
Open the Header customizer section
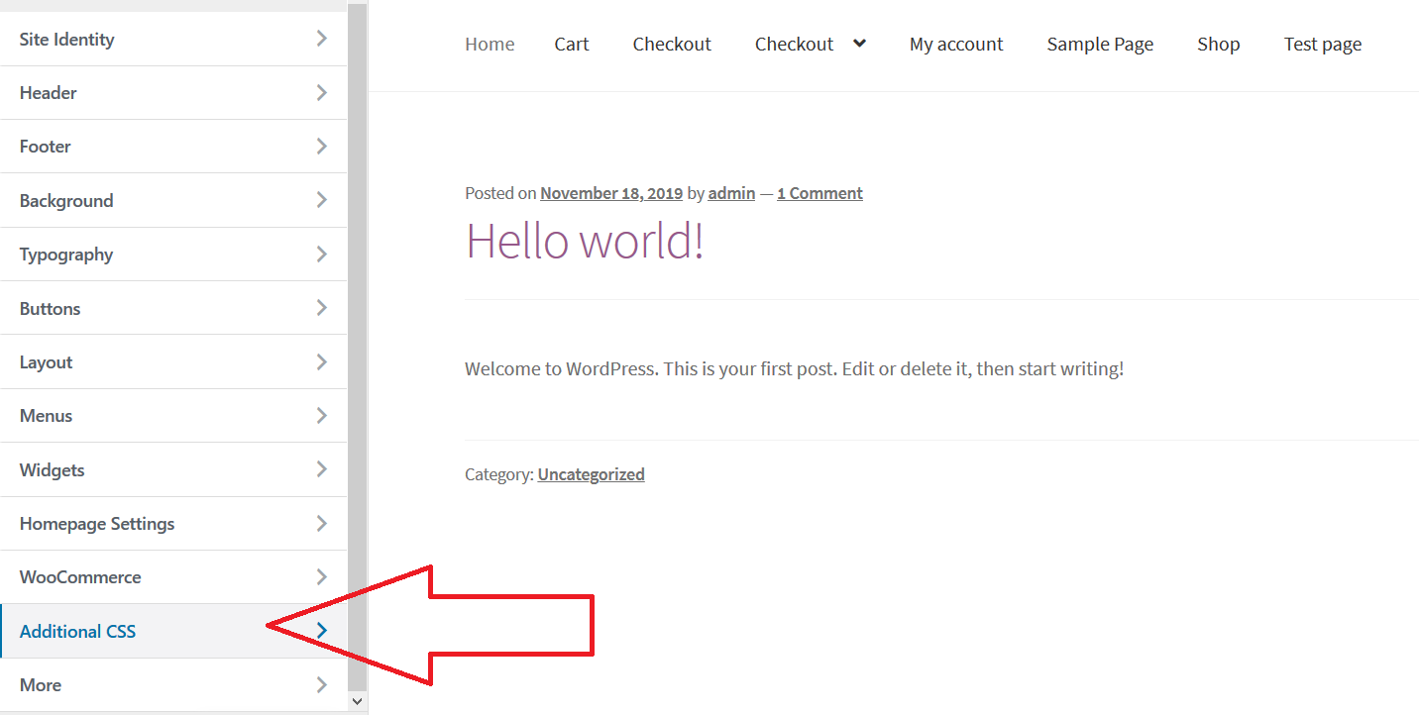(173, 92)
